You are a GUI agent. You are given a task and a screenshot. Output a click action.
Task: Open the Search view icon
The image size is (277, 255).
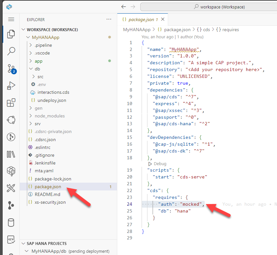(x=11, y=51)
